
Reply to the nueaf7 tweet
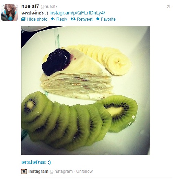pyautogui.click(x=61, y=19)
